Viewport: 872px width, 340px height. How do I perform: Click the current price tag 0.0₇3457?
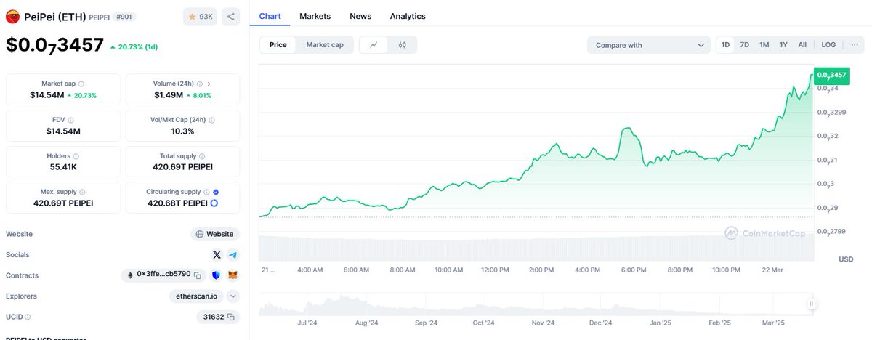(x=832, y=74)
